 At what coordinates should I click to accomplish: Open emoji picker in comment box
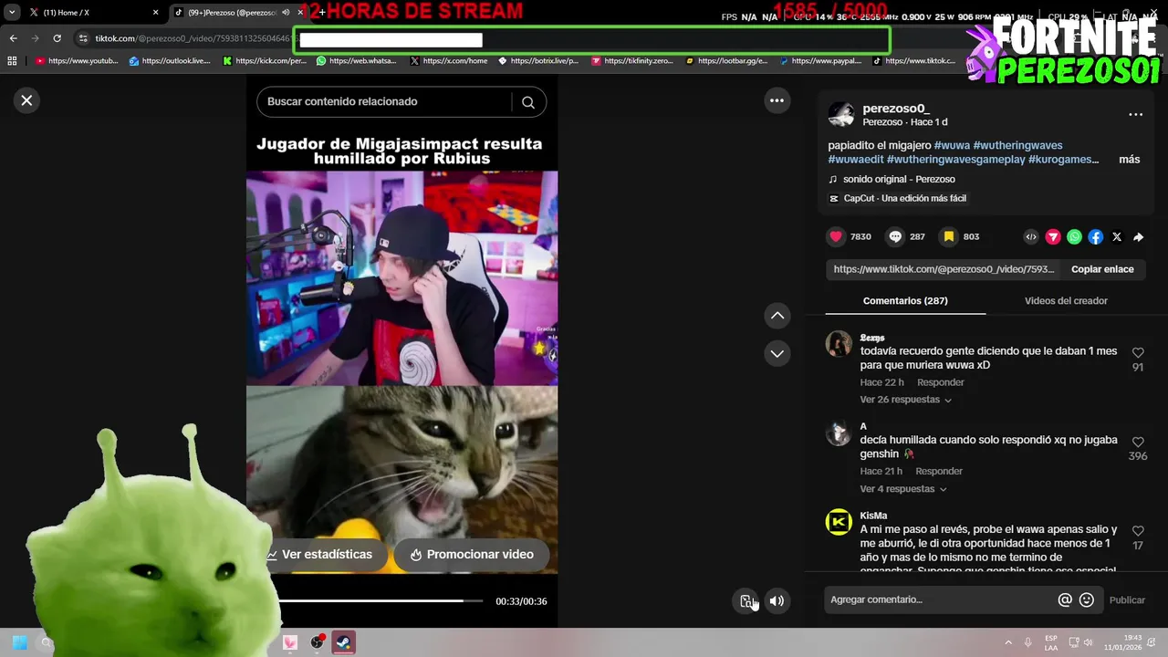coord(1086,600)
